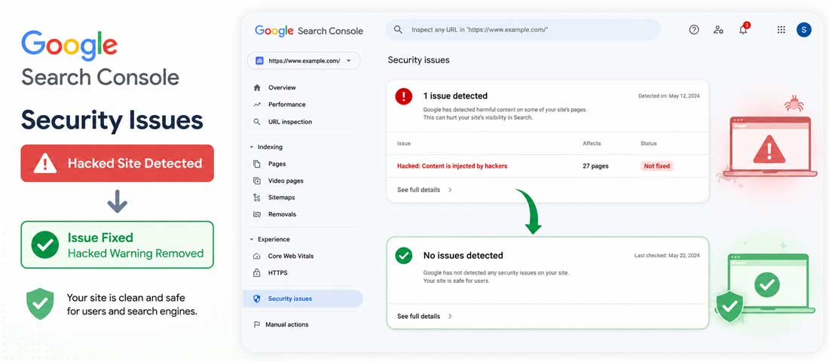Open the notifications bell icon
This screenshot has height=361, width=829.
pyautogui.click(x=743, y=29)
